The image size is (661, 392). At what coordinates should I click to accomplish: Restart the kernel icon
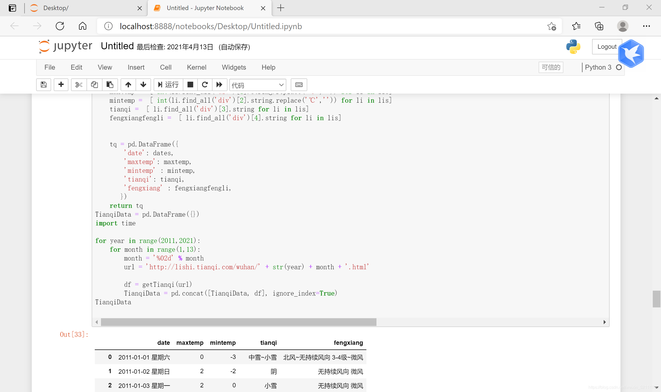click(x=205, y=85)
